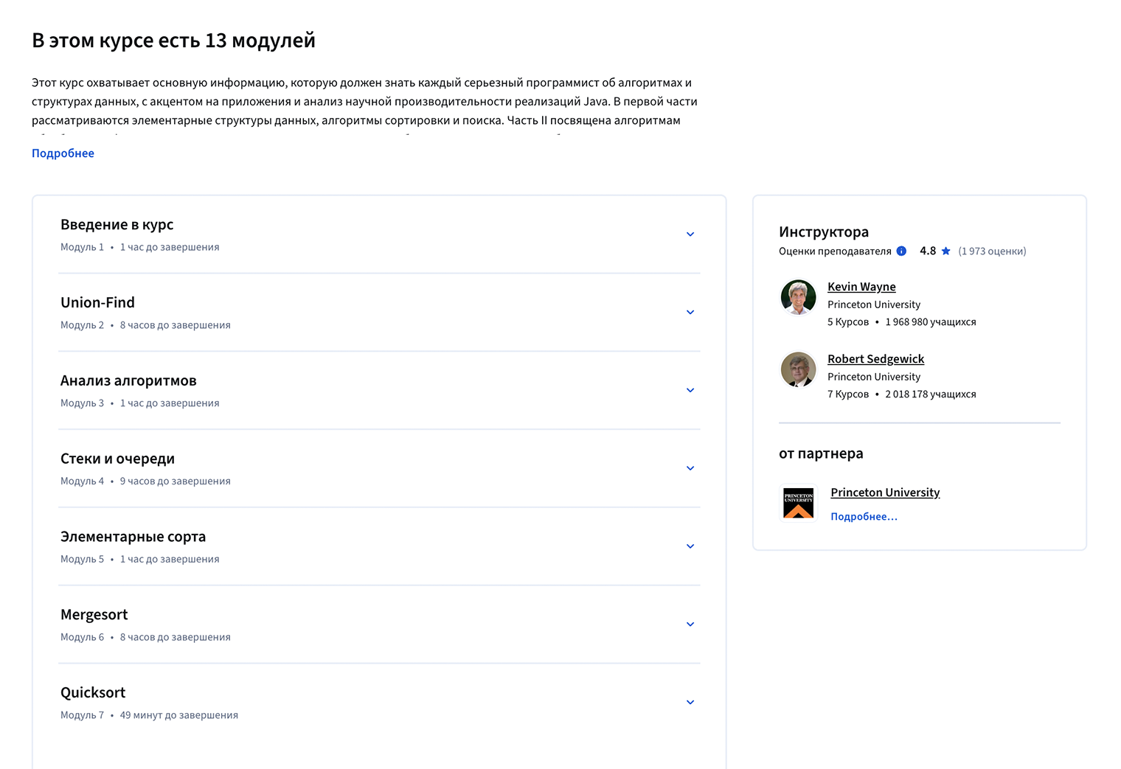The image size is (1121, 769).
Task: Expand the Анализ алгоритмов module
Action: (690, 390)
